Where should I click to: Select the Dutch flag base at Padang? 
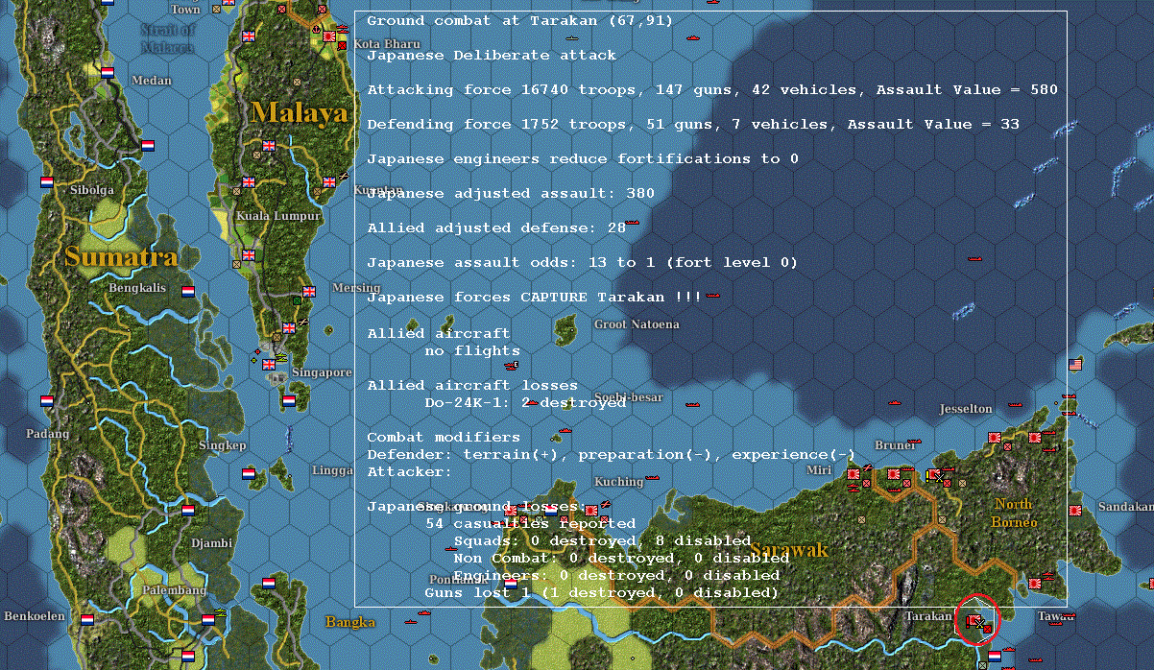coord(47,400)
